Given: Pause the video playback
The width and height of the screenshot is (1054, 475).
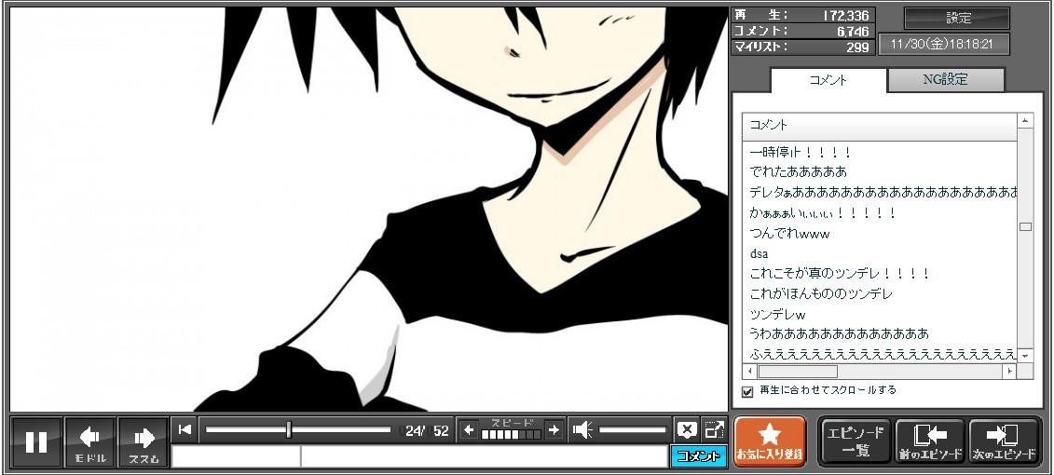Looking at the screenshot, I should click(x=36, y=441).
